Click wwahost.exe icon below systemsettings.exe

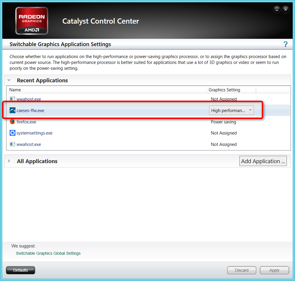(13, 144)
